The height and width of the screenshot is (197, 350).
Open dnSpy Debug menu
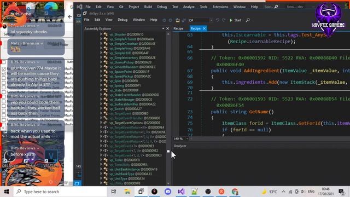point(122,20)
